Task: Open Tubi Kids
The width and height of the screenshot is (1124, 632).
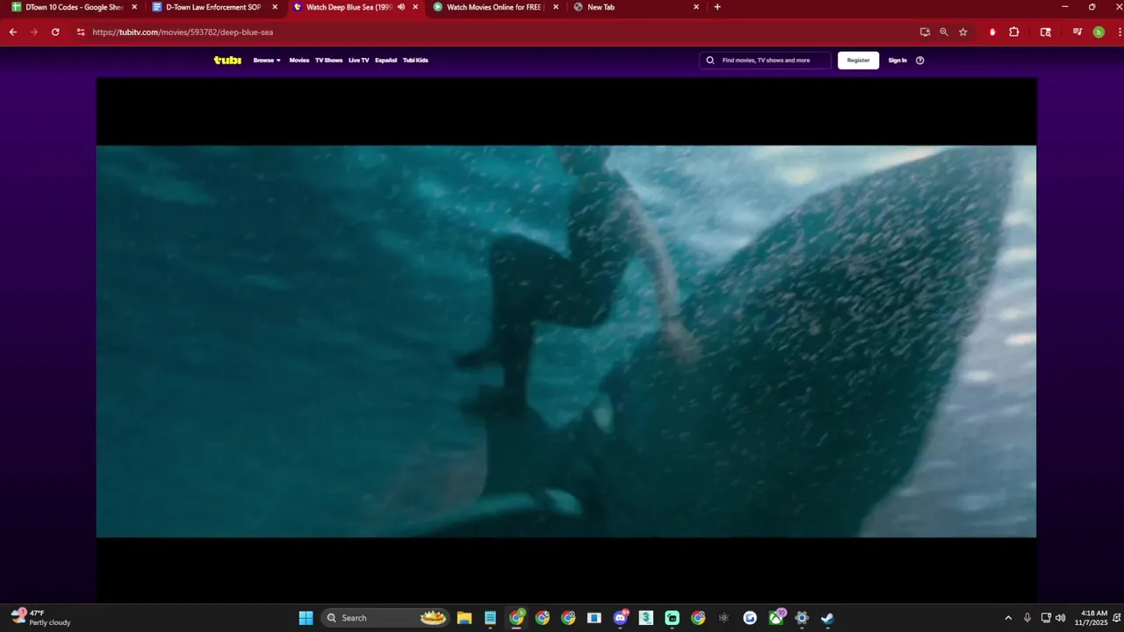Action: [x=415, y=61]
